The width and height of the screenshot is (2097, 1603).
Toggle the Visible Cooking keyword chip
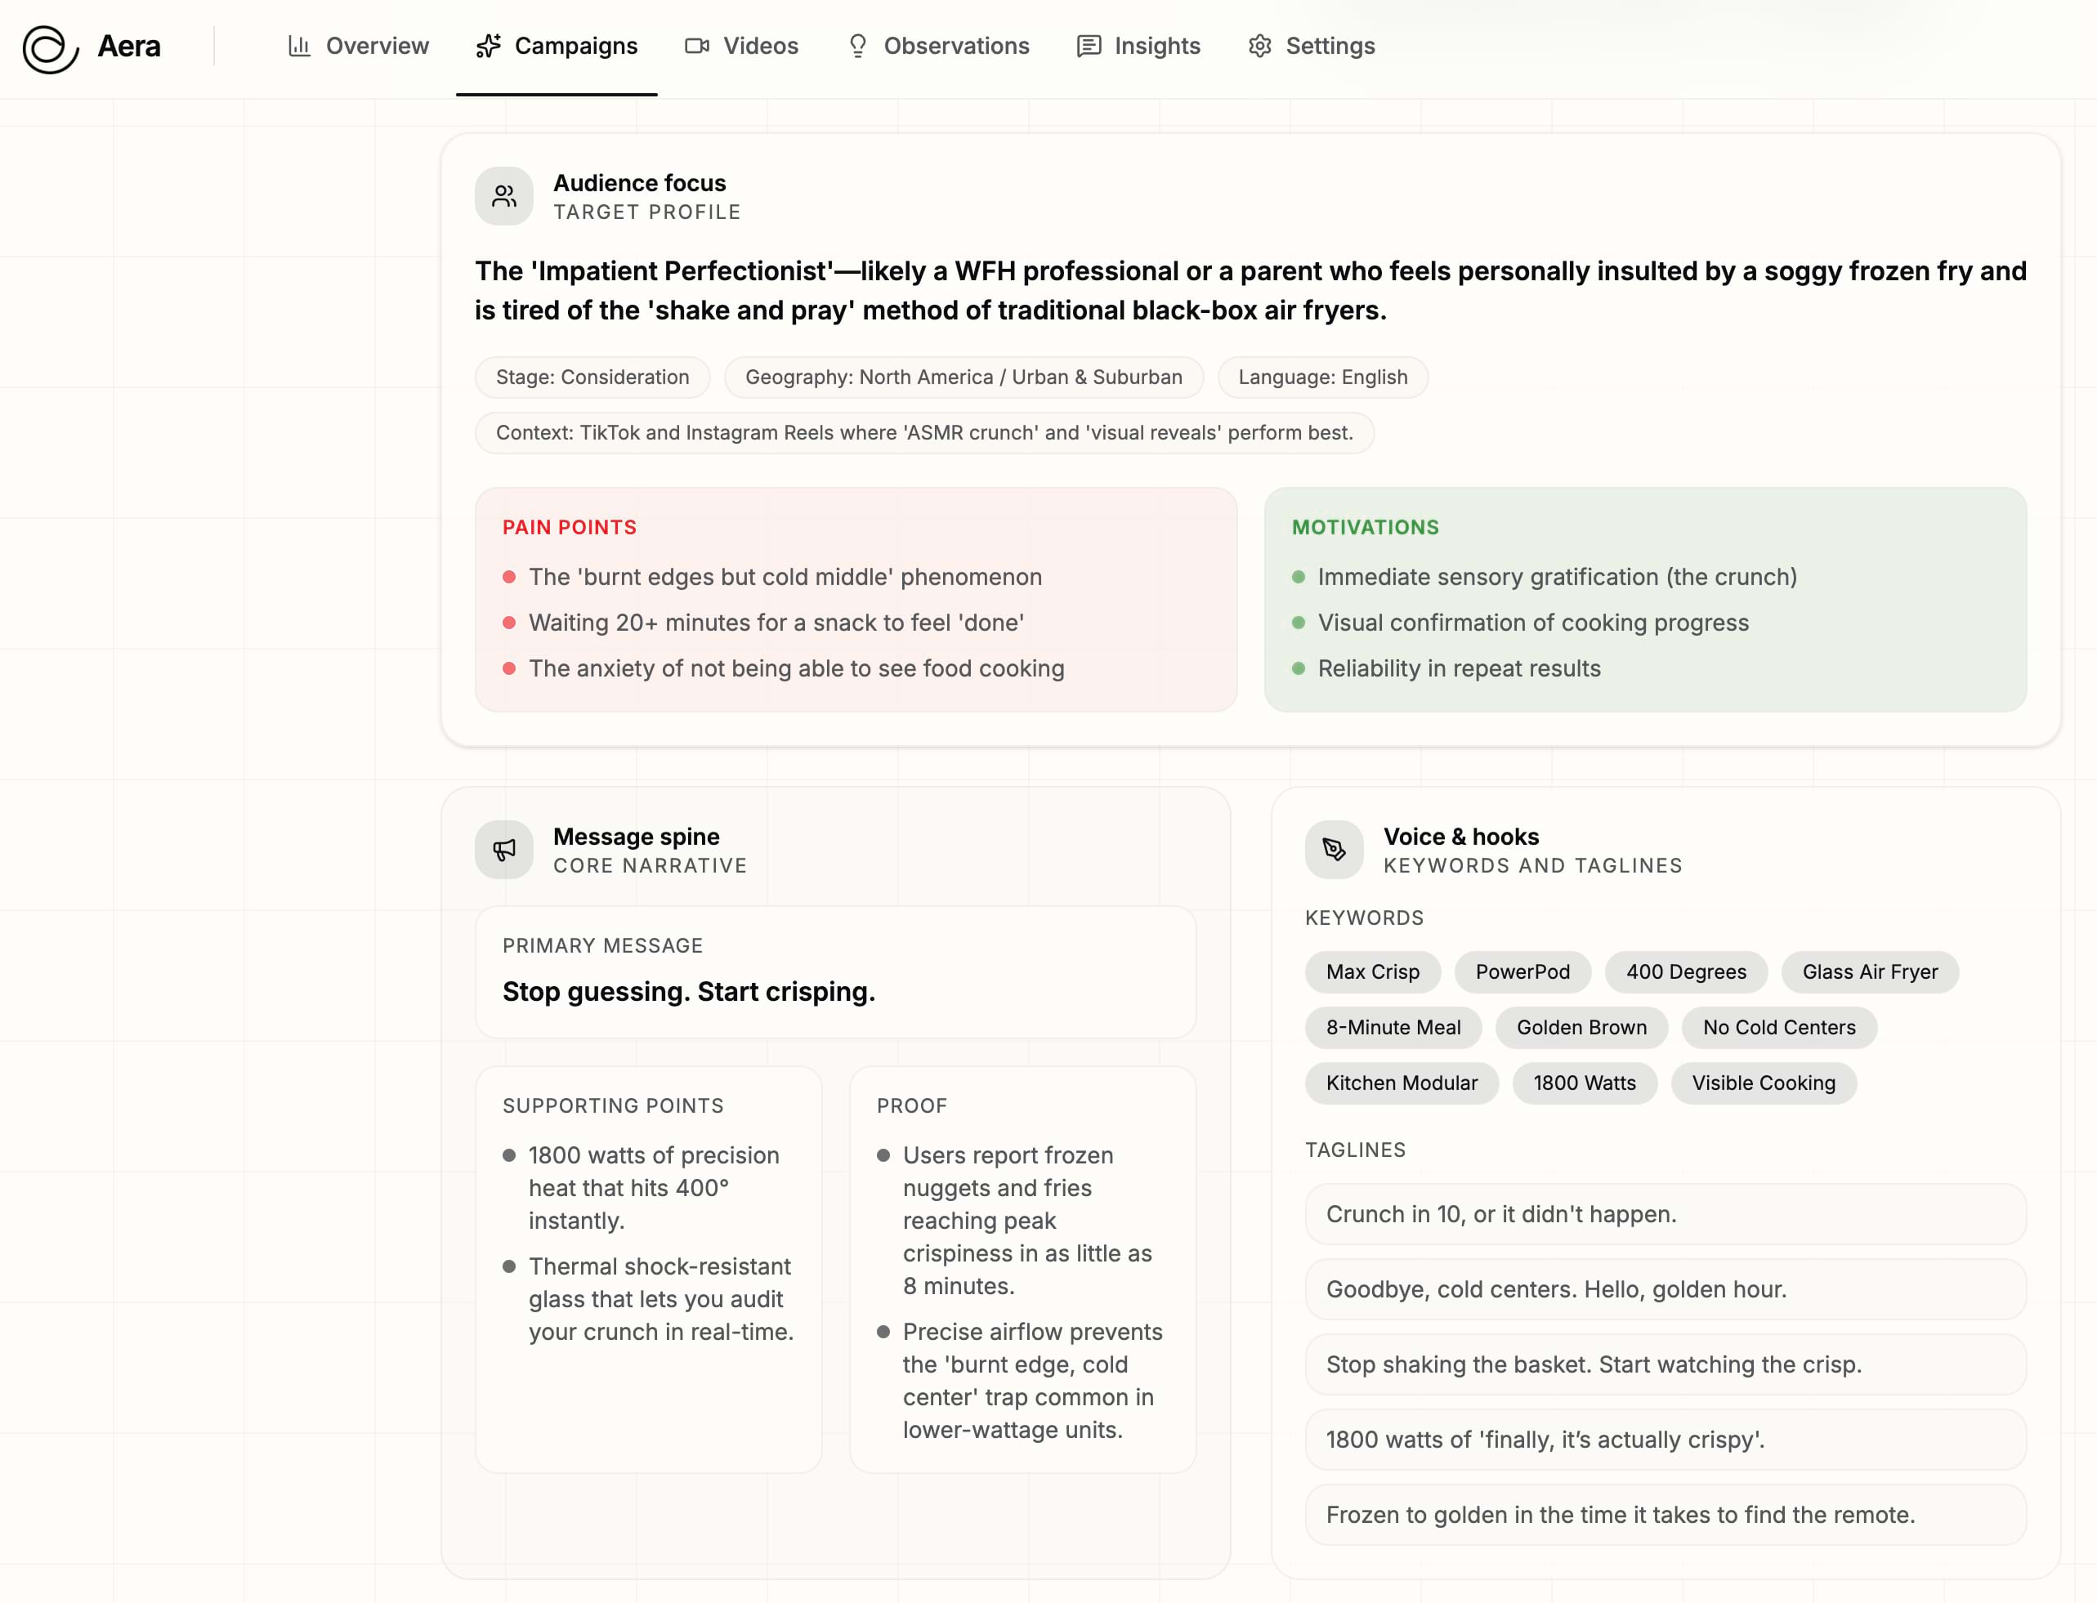(1763, 1083)
